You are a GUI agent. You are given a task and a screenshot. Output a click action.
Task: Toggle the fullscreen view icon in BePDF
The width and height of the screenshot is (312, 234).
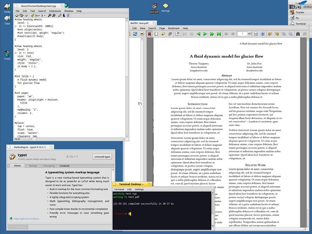(177, 34)
